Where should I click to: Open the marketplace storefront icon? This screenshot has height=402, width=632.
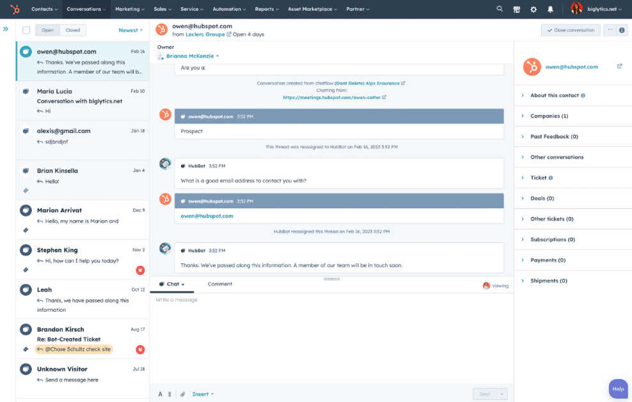[x=516, y=9]
